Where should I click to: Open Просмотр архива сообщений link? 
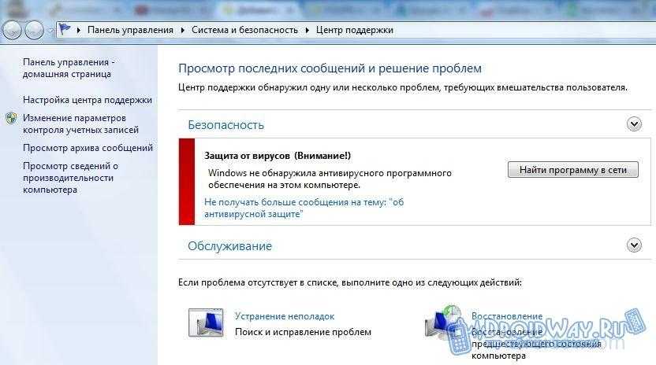[x=88, y=148]
